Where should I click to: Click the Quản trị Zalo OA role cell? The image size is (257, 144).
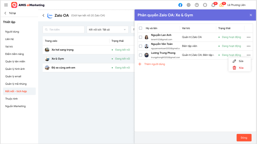click(x=192, y=37)
